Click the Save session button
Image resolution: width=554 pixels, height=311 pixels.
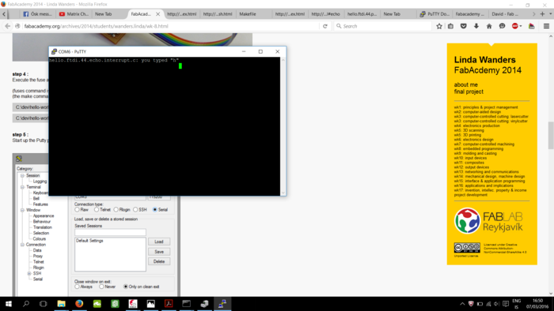click(x=159, y=252)
